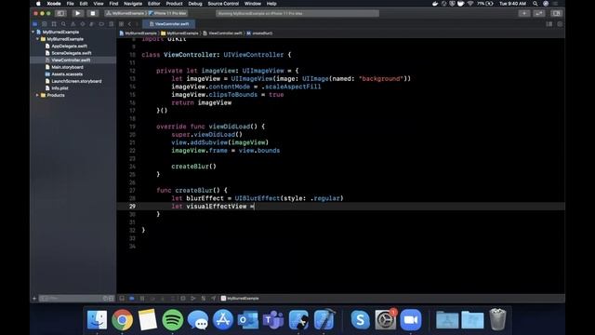Select the ViewController.swift editor tab
Image resolution: width=595 pixels, height=335 pixels.
[x=169, y=24]
